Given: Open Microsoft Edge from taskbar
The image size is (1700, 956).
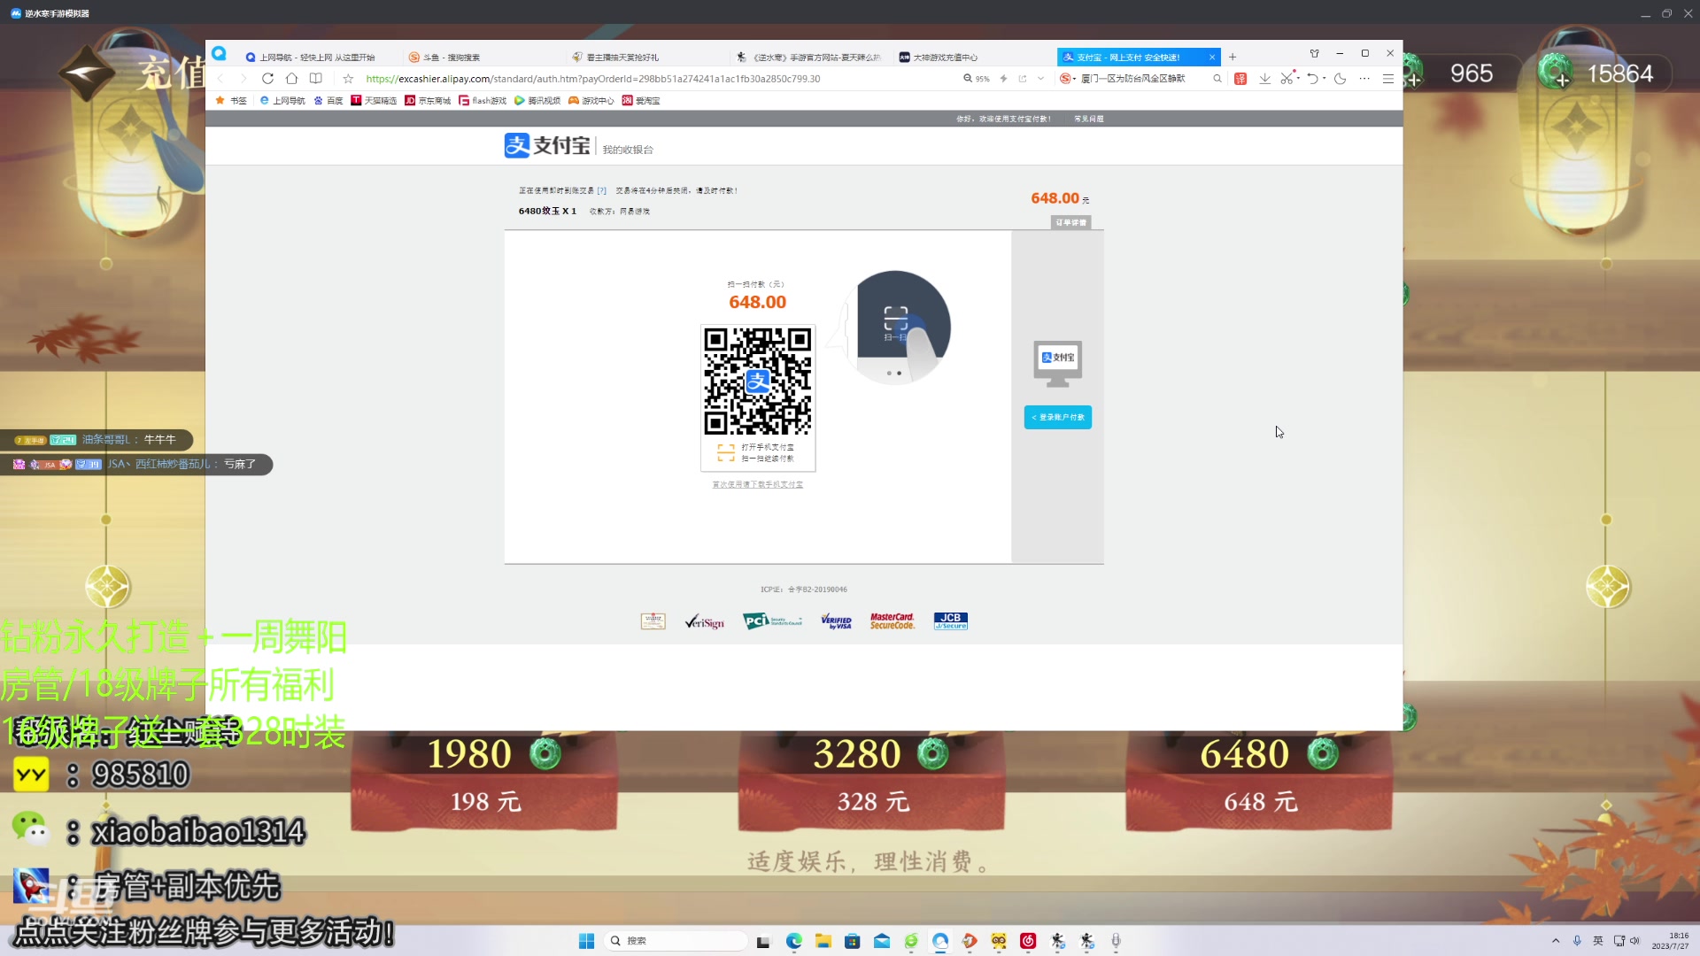Looking at the screenshot, I should coord(793,941).
